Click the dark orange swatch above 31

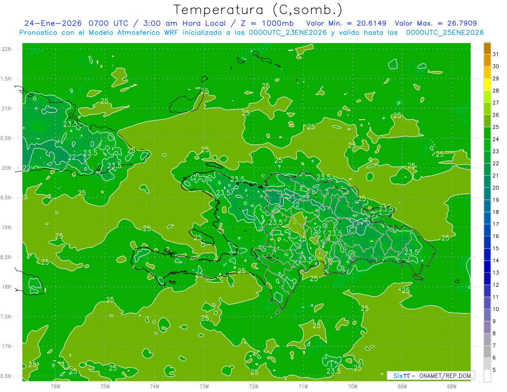click(487, 49)
